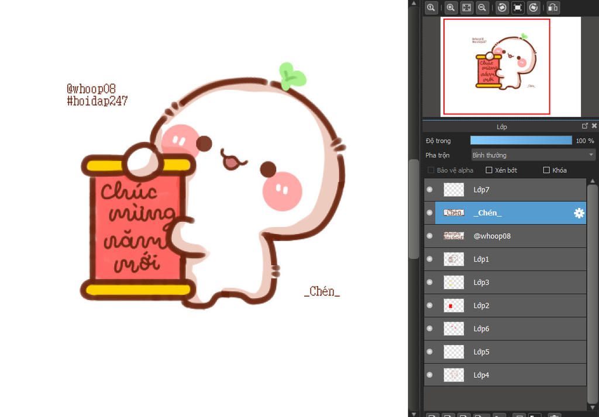Select layer name Lớp7
This screenshot has height=417, width=599.
click(481, 190)
